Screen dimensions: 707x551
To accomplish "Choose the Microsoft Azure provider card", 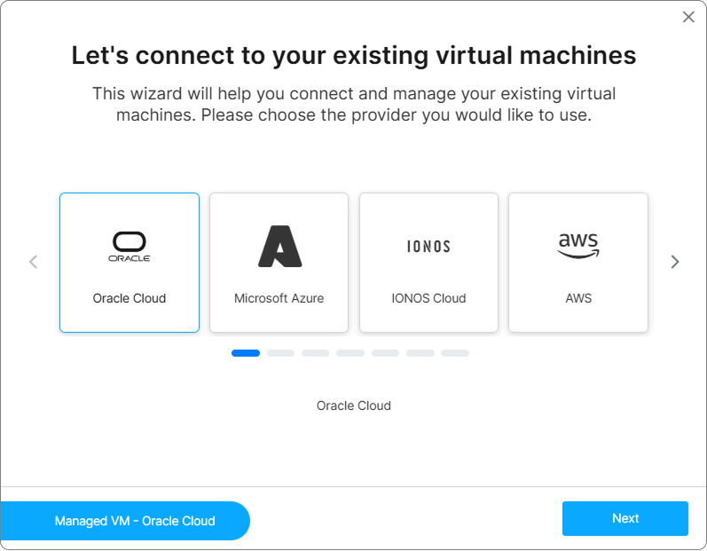I will [279, 263].
